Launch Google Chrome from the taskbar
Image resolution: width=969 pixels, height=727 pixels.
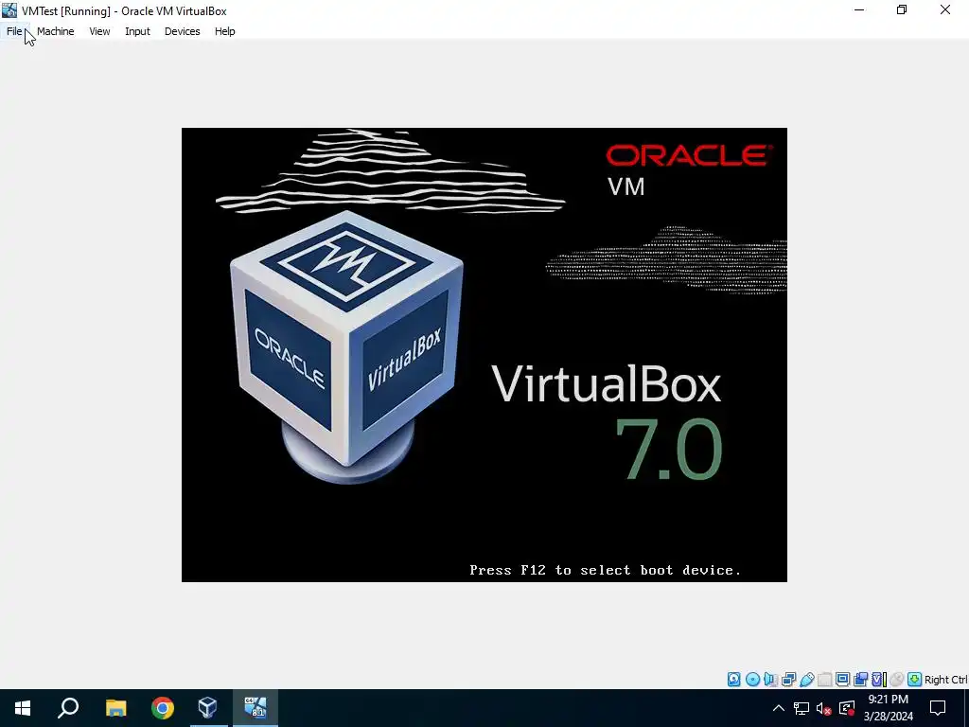(163, 708)
